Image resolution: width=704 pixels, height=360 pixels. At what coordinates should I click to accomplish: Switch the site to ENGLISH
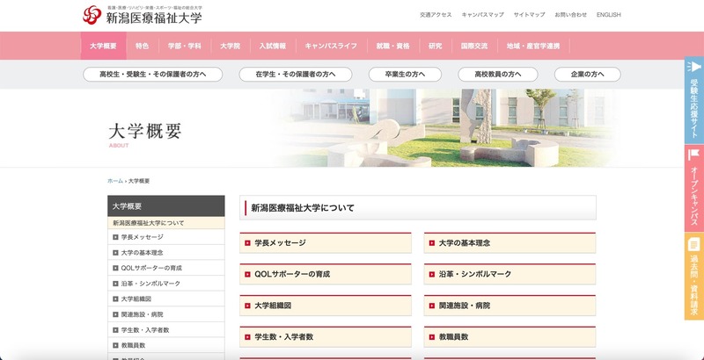click(x=608, y=15)
